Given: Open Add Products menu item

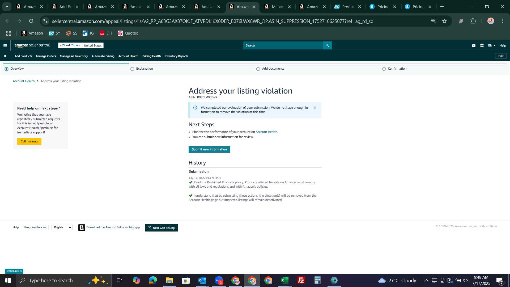Looking at the screenshot, I should pyautogui.click(x=23, y=56).
